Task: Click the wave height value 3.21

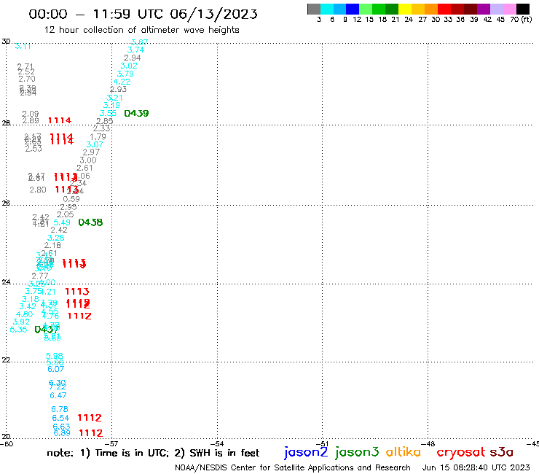Action: click(114, 98)
